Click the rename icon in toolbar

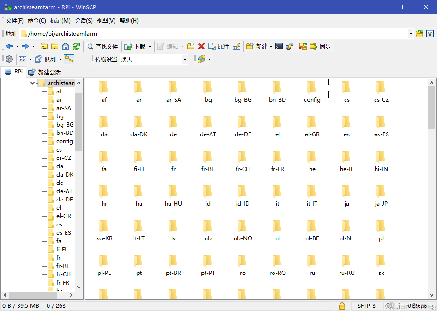(x=237, y=46)
